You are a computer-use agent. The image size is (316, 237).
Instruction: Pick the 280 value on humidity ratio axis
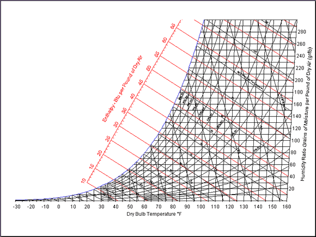302,32
